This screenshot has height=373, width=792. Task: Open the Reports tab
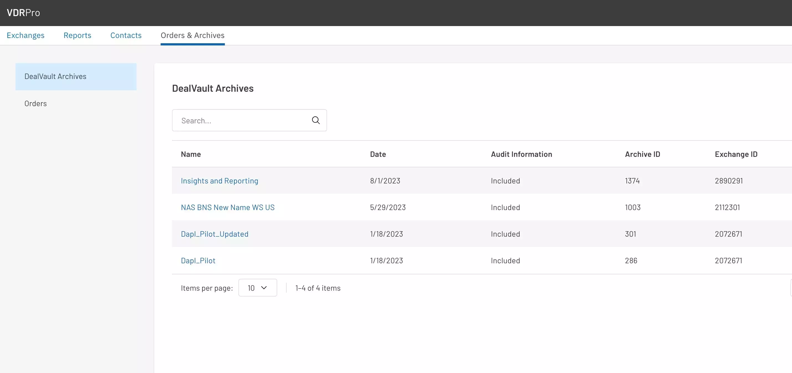point(77,35)
